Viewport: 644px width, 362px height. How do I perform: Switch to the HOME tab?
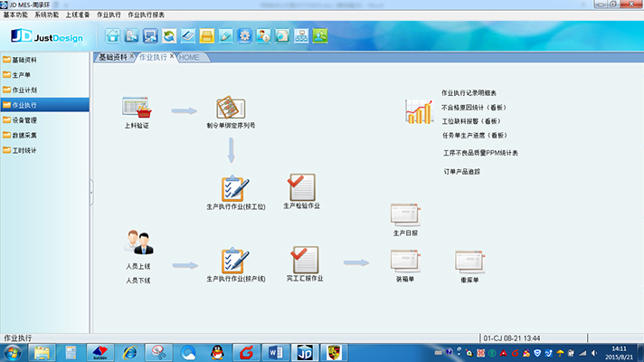point(190,57)
